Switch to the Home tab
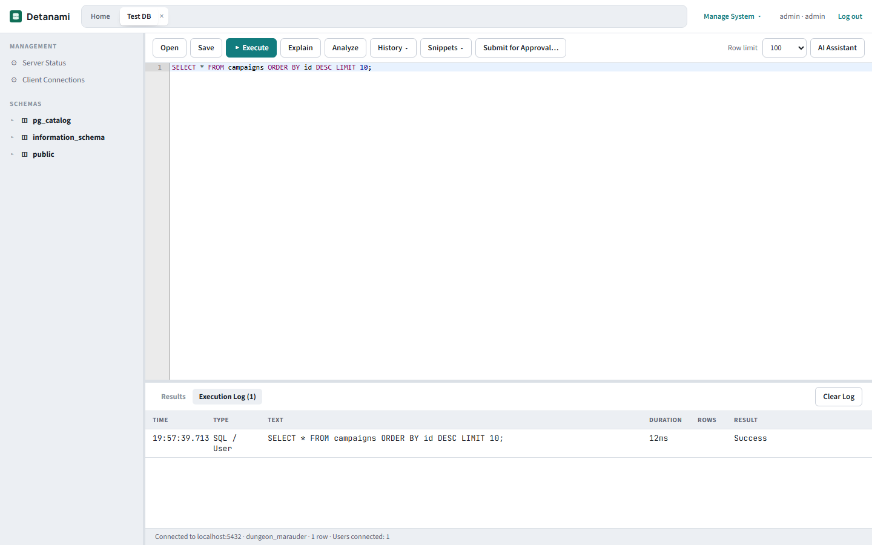The width and height of the screenshot is (872, 545). pos(101,16)
